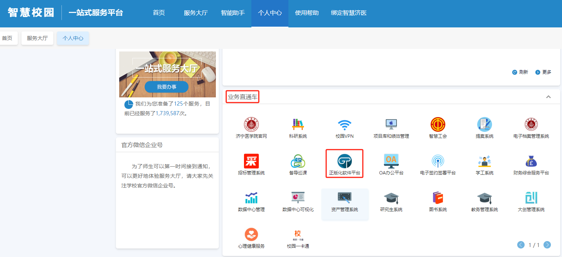Click the 一站式服务大厅 banner image

coord(167,74)
